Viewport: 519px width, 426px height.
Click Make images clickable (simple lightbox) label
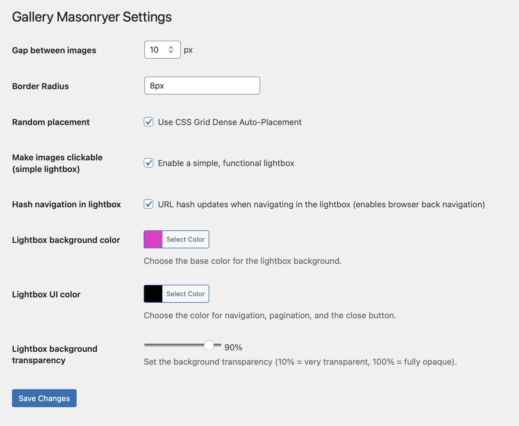[57, 163]
